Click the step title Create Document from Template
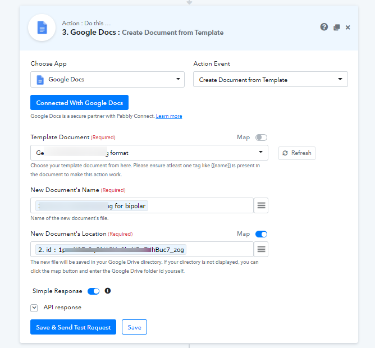The image size is (375, 348). (x=173, y=33)
